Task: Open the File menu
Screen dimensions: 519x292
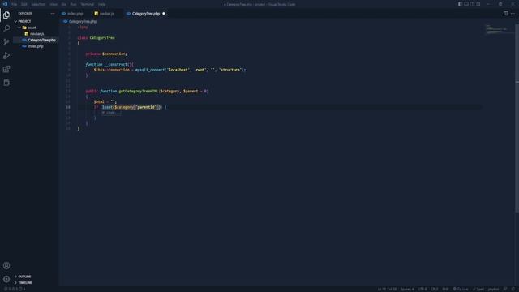Action: [15, 4]
